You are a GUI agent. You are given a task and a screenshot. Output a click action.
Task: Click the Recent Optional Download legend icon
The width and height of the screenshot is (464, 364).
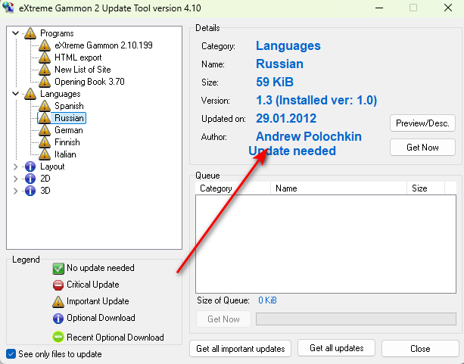click(58, 337)
